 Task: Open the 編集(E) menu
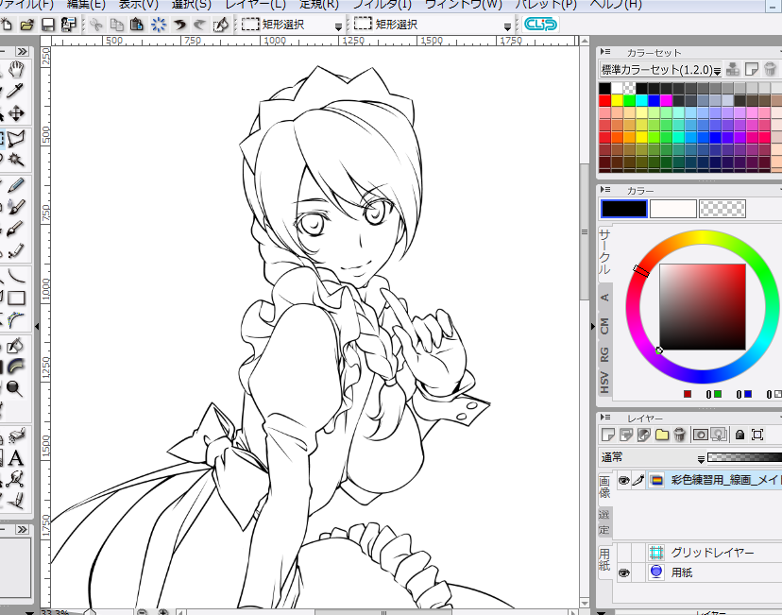pyautogui.click(x=86, y=5)
